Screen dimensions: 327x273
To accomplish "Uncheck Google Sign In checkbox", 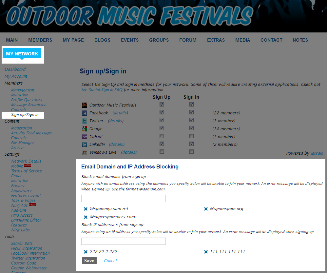I will (x=191, y=128).
